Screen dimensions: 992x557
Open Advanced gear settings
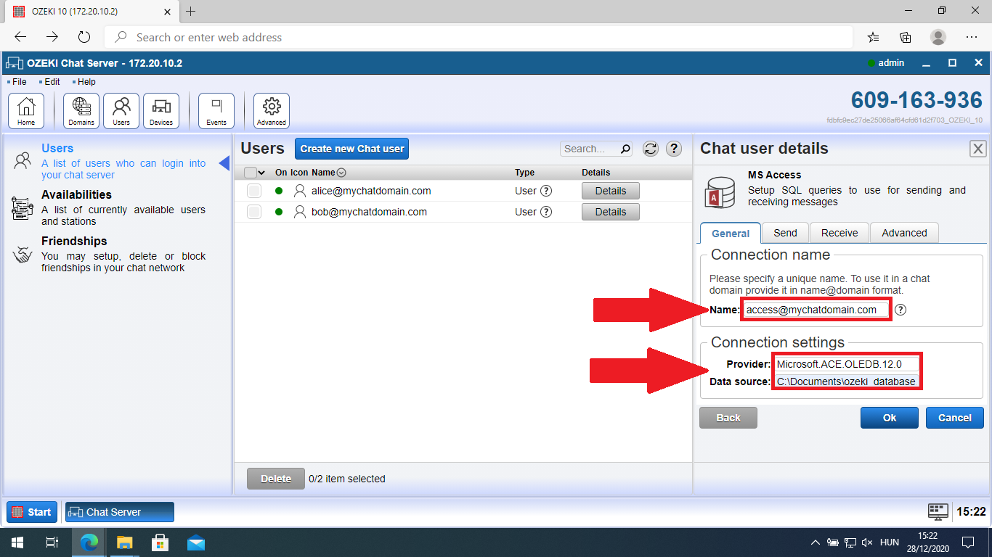(272, 111)
